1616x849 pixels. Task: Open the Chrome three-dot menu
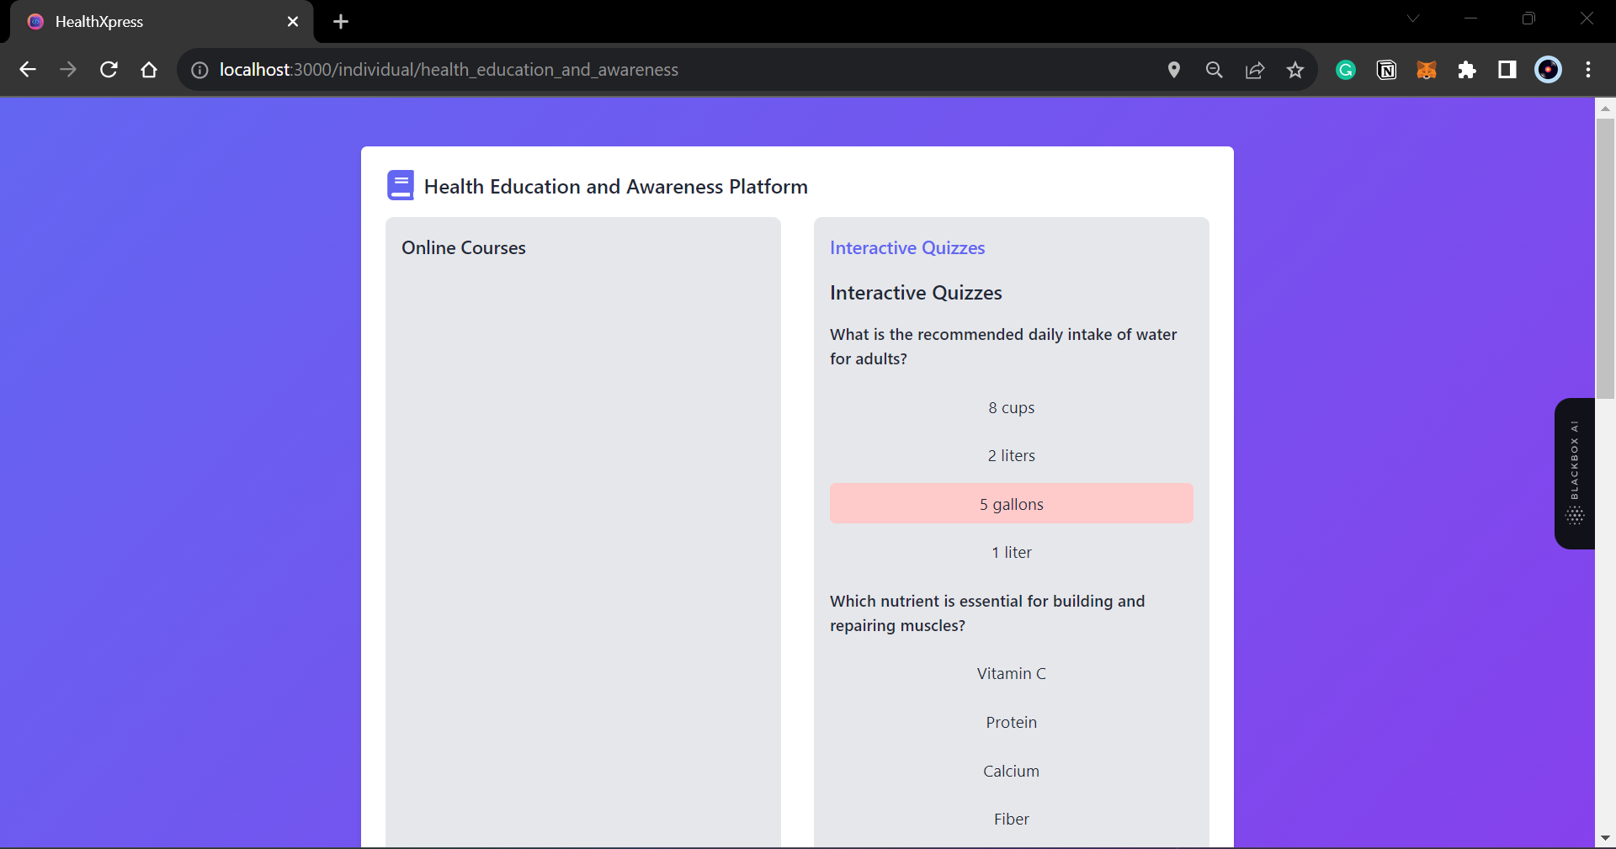[1588, 70]
